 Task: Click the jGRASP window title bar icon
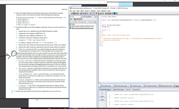click(x=71, y=8)
